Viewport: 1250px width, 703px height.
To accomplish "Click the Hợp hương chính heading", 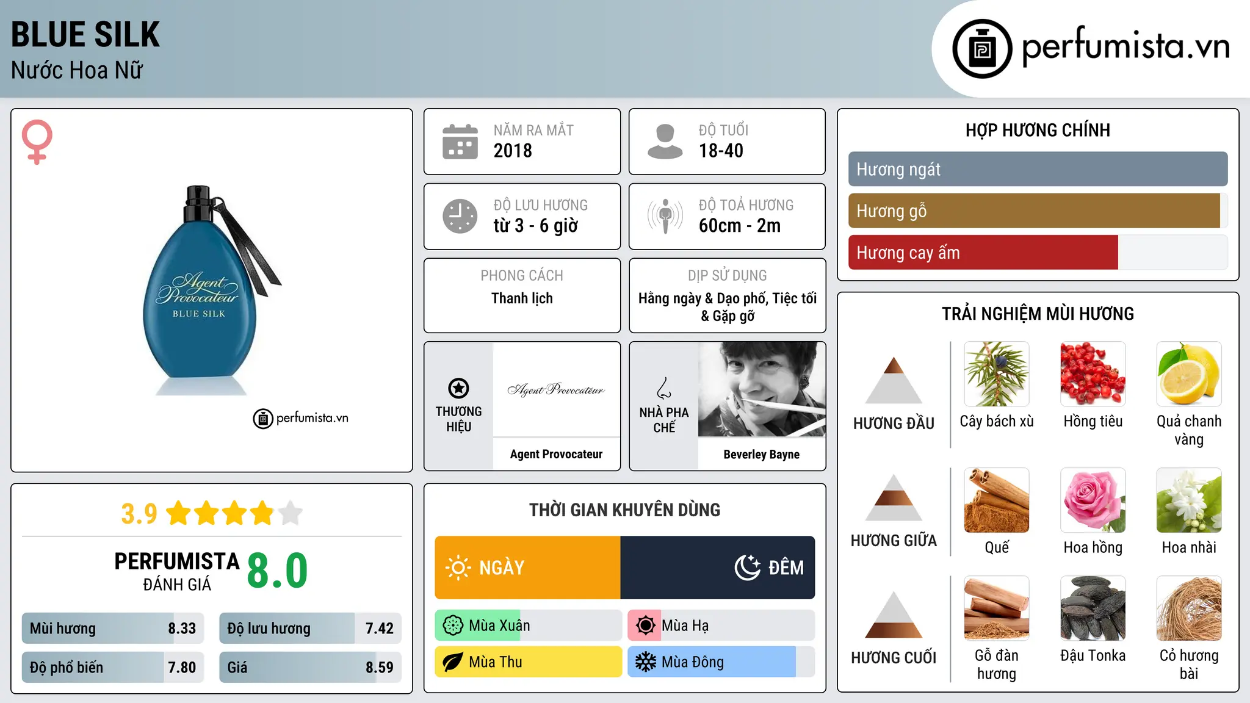I will [1038, 130].
